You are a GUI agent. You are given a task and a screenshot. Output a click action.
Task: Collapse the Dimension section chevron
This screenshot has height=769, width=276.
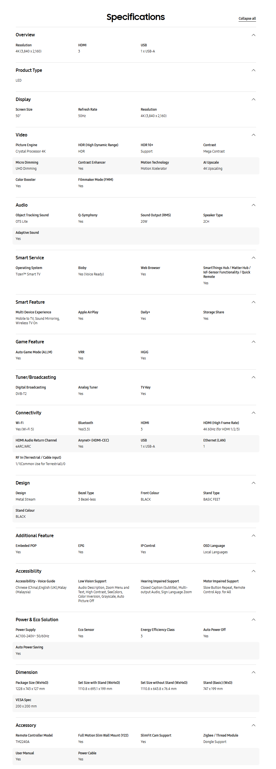253,672
